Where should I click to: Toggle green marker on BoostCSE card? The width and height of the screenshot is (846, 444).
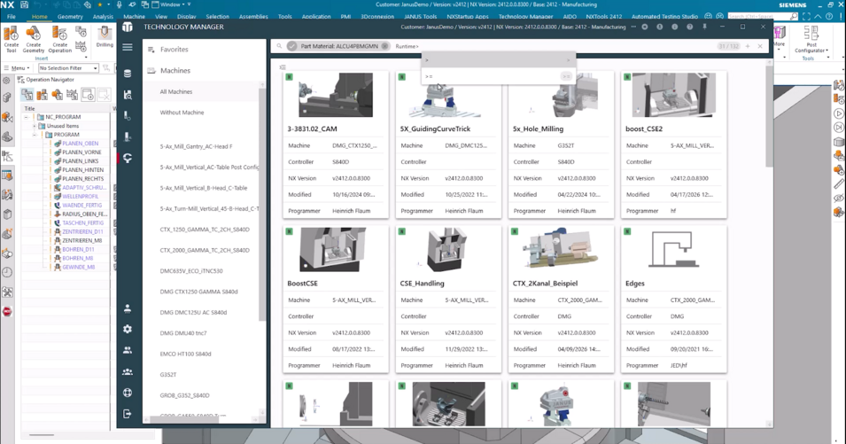point(289,231)
